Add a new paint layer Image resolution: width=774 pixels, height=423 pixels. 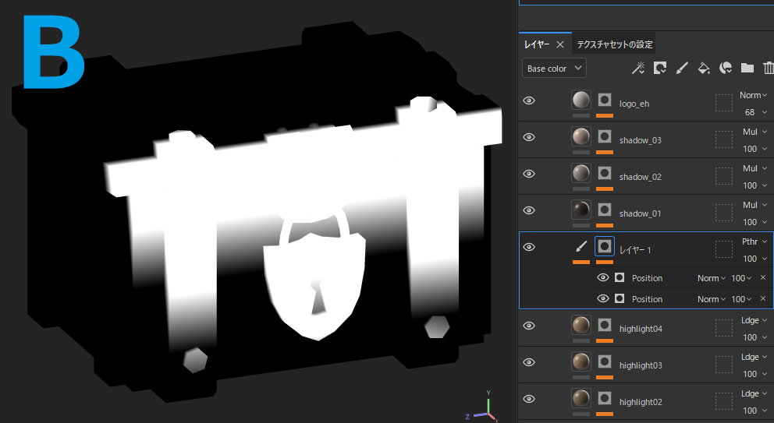[x=681, y=69]
